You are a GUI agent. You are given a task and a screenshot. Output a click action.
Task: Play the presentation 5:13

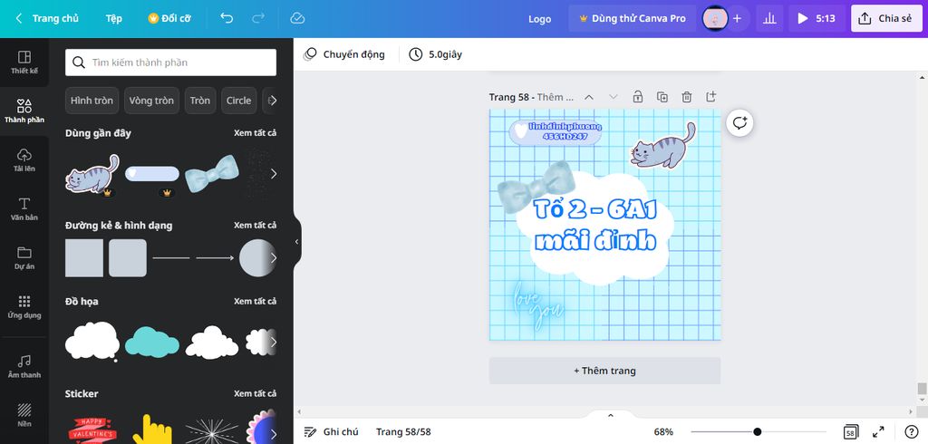click(x=817, y=18)
